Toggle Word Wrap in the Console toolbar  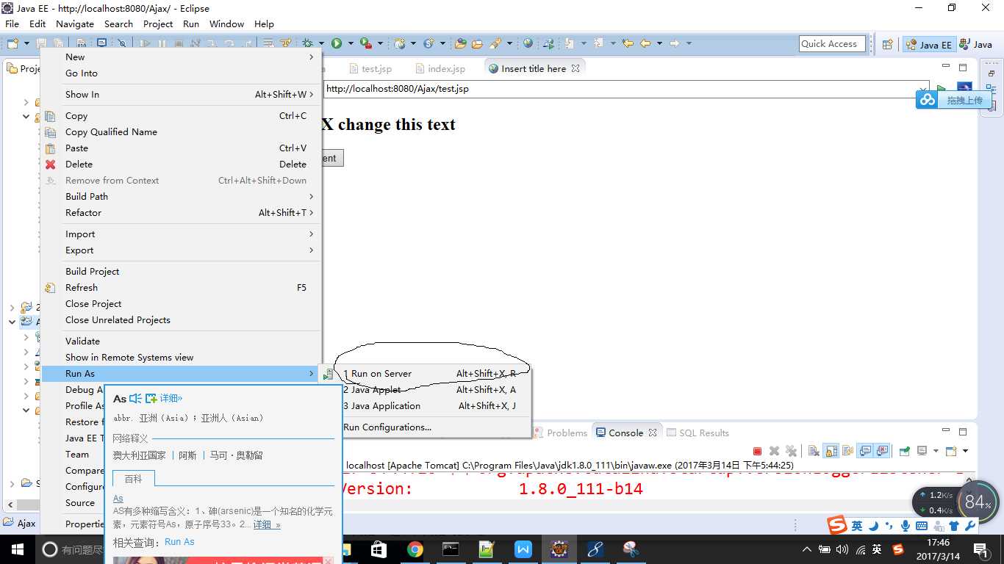(847, 451)
